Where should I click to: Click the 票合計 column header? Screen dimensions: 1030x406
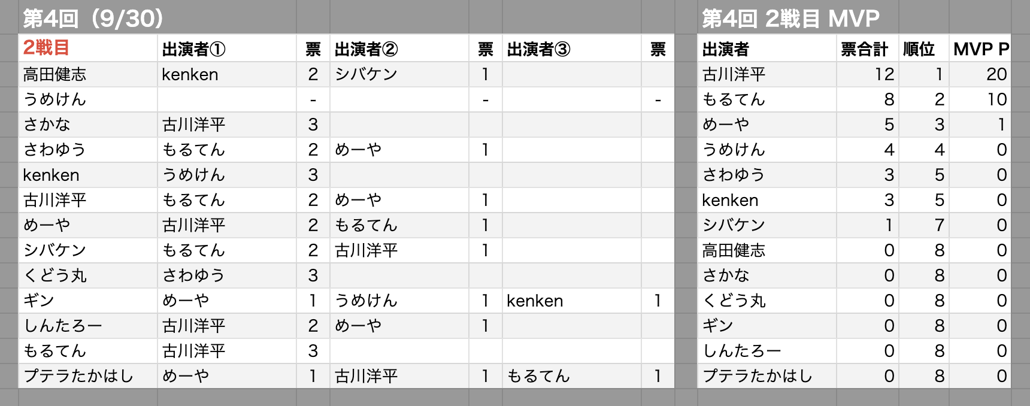[x=864, y=49]
